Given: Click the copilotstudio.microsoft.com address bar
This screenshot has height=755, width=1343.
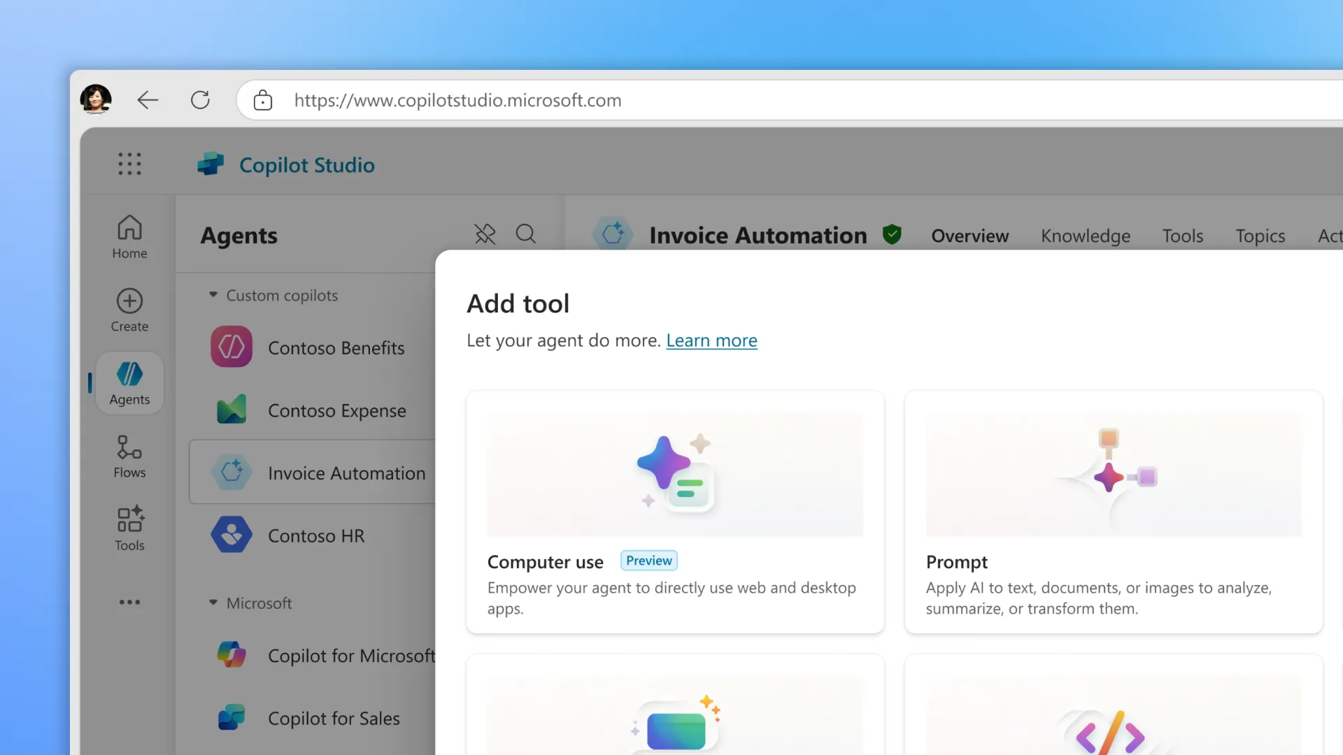Looking at the screenshot, I should coord(789,100).
